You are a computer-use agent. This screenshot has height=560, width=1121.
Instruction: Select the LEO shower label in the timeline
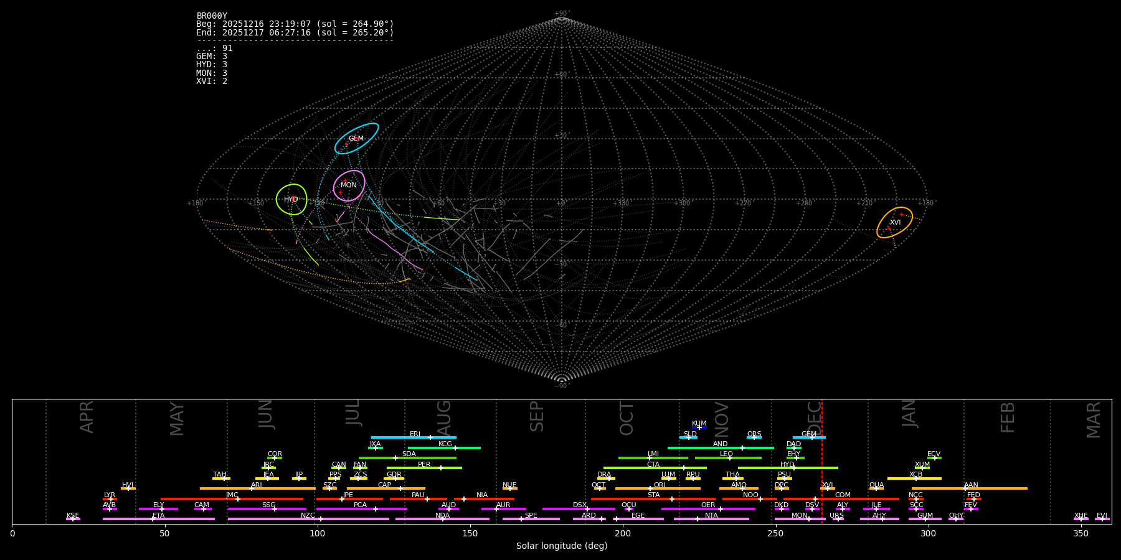726,454
